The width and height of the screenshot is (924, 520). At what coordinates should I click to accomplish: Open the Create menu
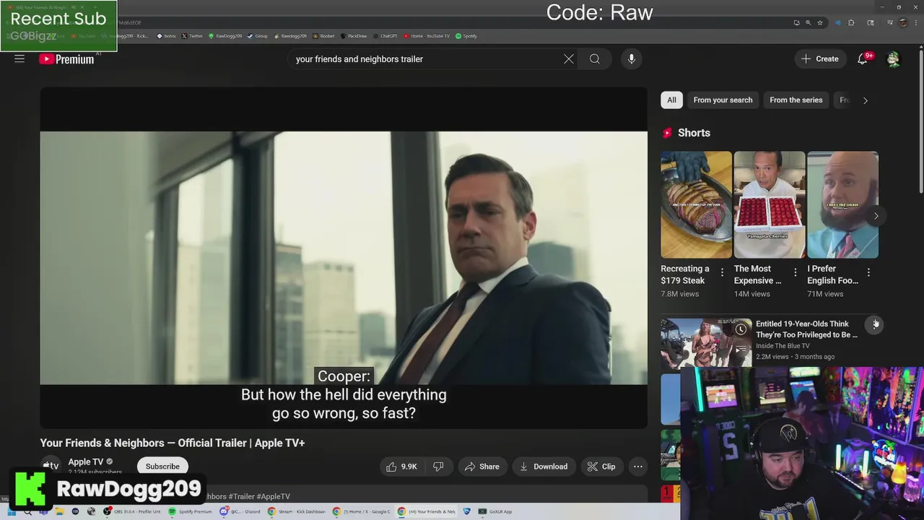coord(820,59)
